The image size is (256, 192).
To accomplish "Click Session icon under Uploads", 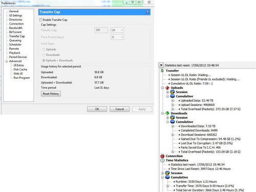I will pyautogui.click(x=173, y=92).
